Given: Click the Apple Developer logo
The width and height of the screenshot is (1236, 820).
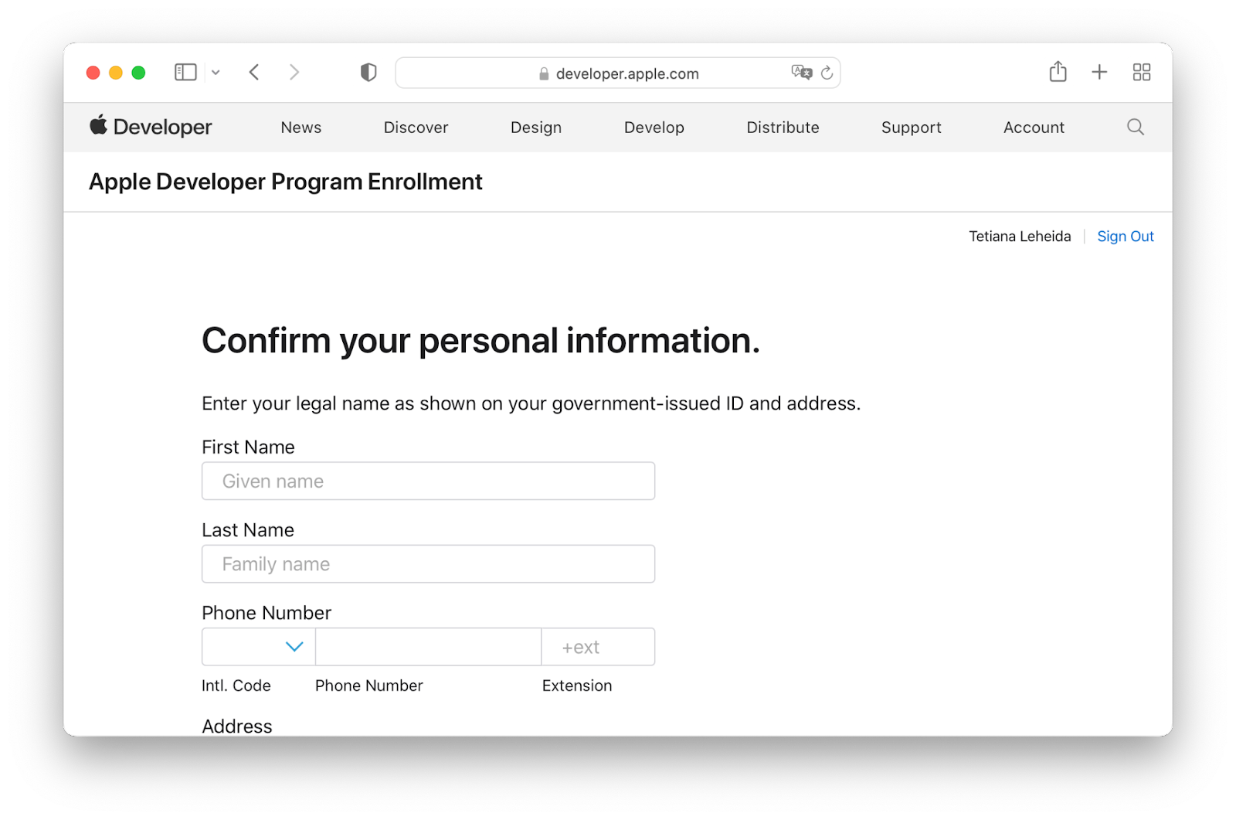Looking at the screenshot, I should [x=151, y=126].
